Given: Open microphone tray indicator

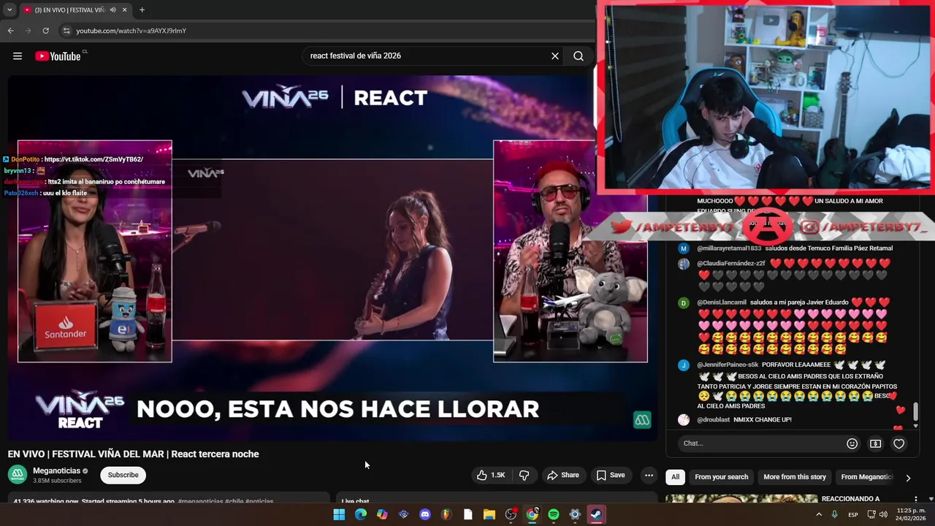Looking at the screenshot, I should 835,515.
